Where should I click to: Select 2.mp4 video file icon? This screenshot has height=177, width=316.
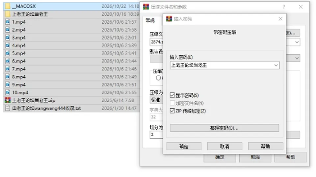pyautogui.click(x=8, y=30)
